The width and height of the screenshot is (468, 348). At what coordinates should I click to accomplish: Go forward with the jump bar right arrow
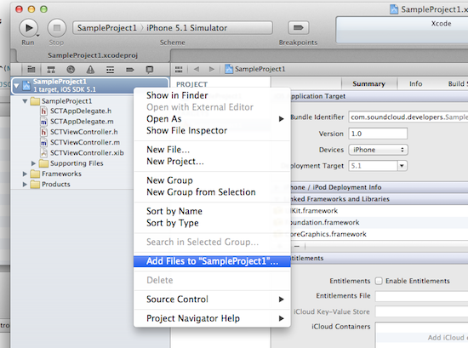click(x=212, y=69)
